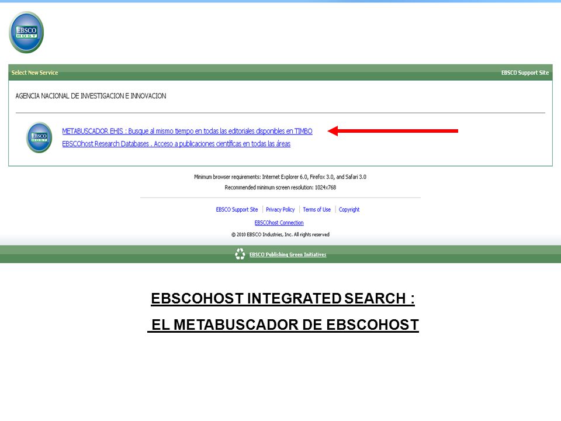Open the Privacy Policy link

point(280,209)
